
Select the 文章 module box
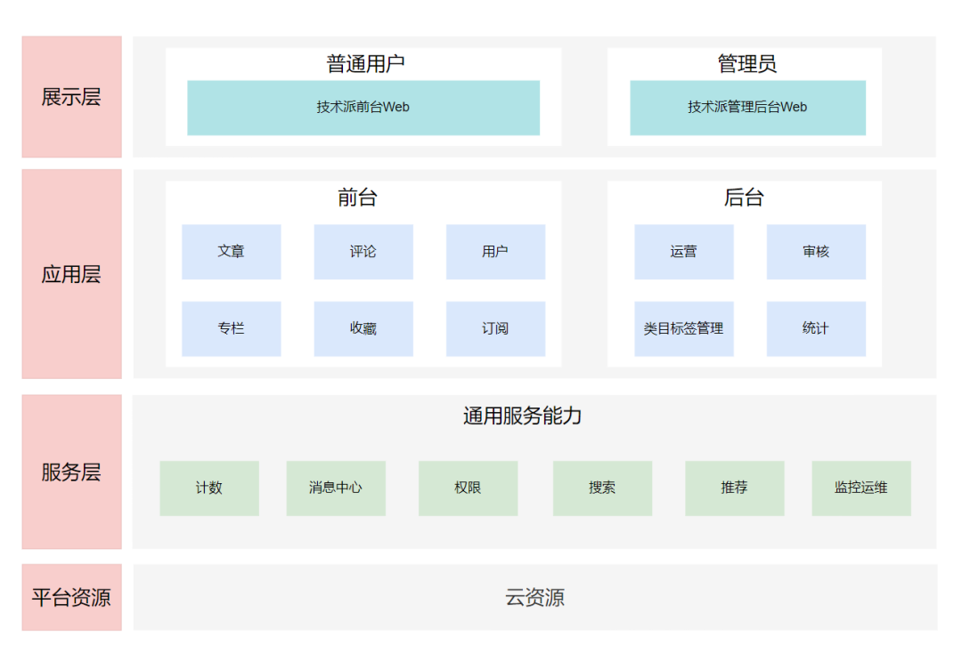[x=232, y=252]
